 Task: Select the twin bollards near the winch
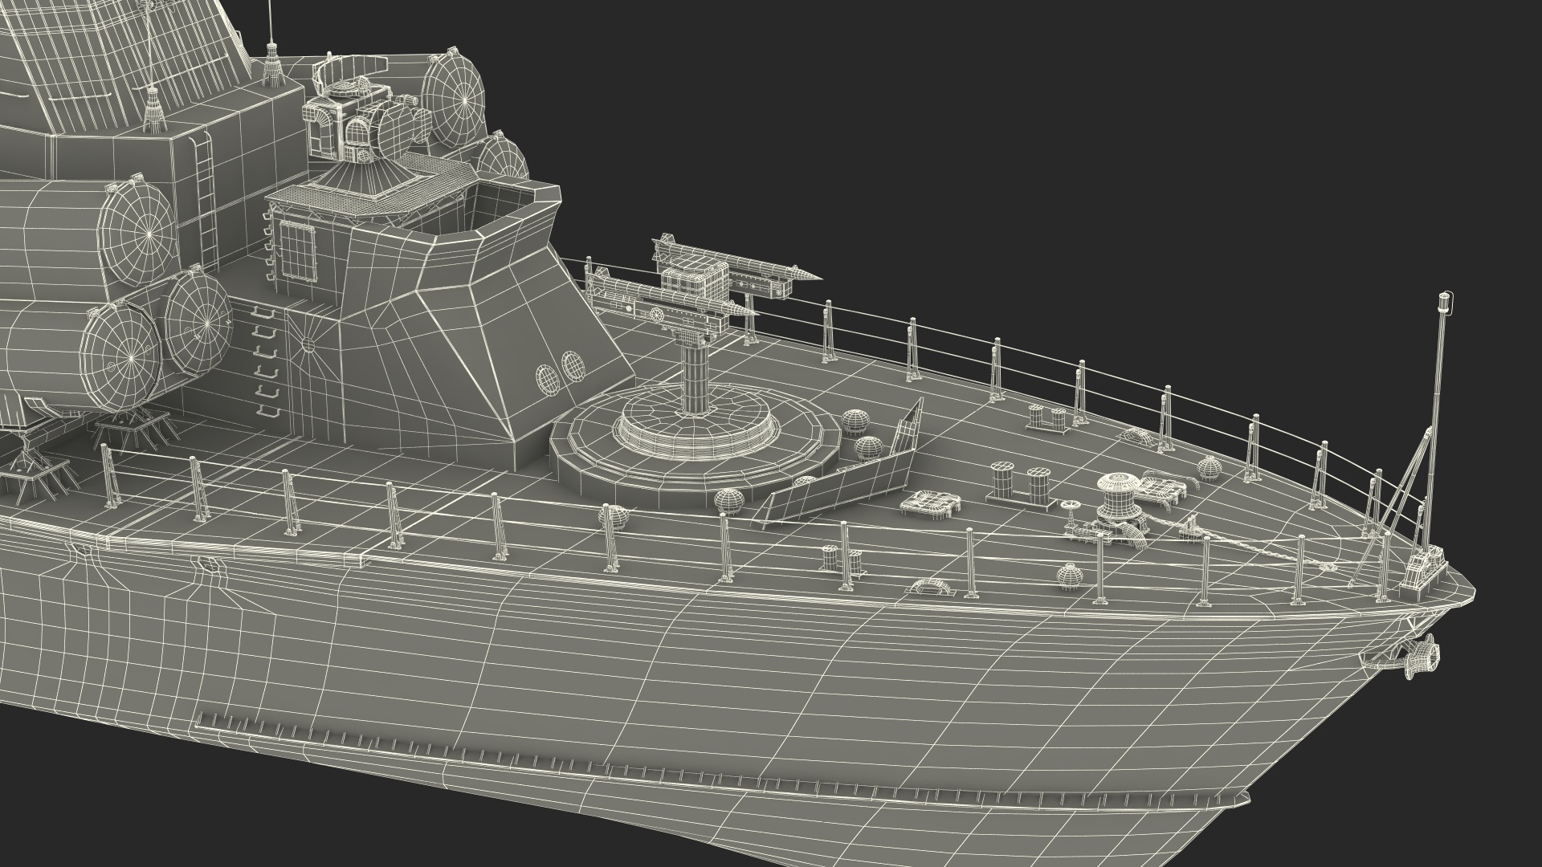1022,486
